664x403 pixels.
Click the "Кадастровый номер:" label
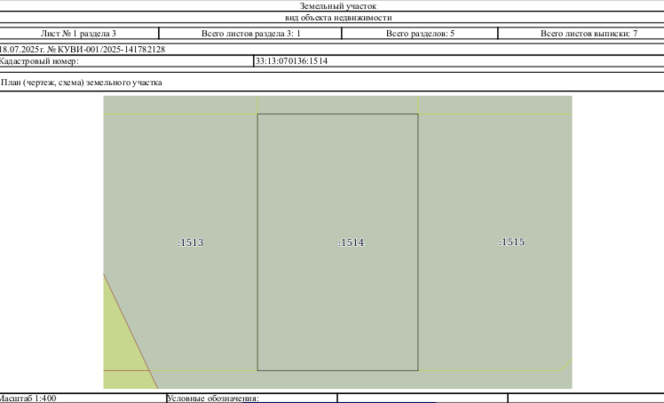tap(39, 61)
